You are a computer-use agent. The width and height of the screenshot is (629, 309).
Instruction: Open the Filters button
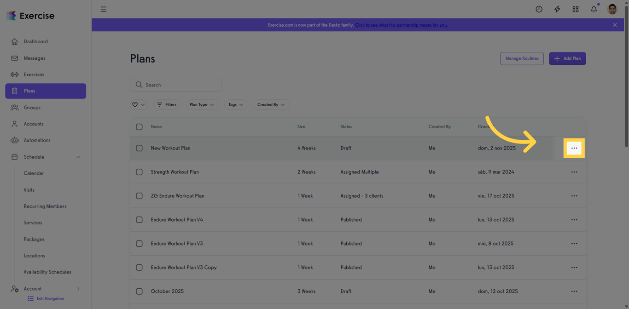(x=167, y=105)
